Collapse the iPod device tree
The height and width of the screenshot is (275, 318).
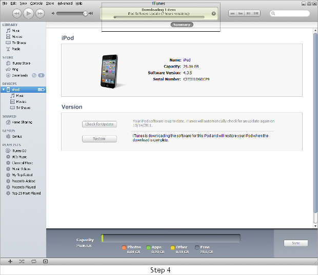[x=4, y=90]
